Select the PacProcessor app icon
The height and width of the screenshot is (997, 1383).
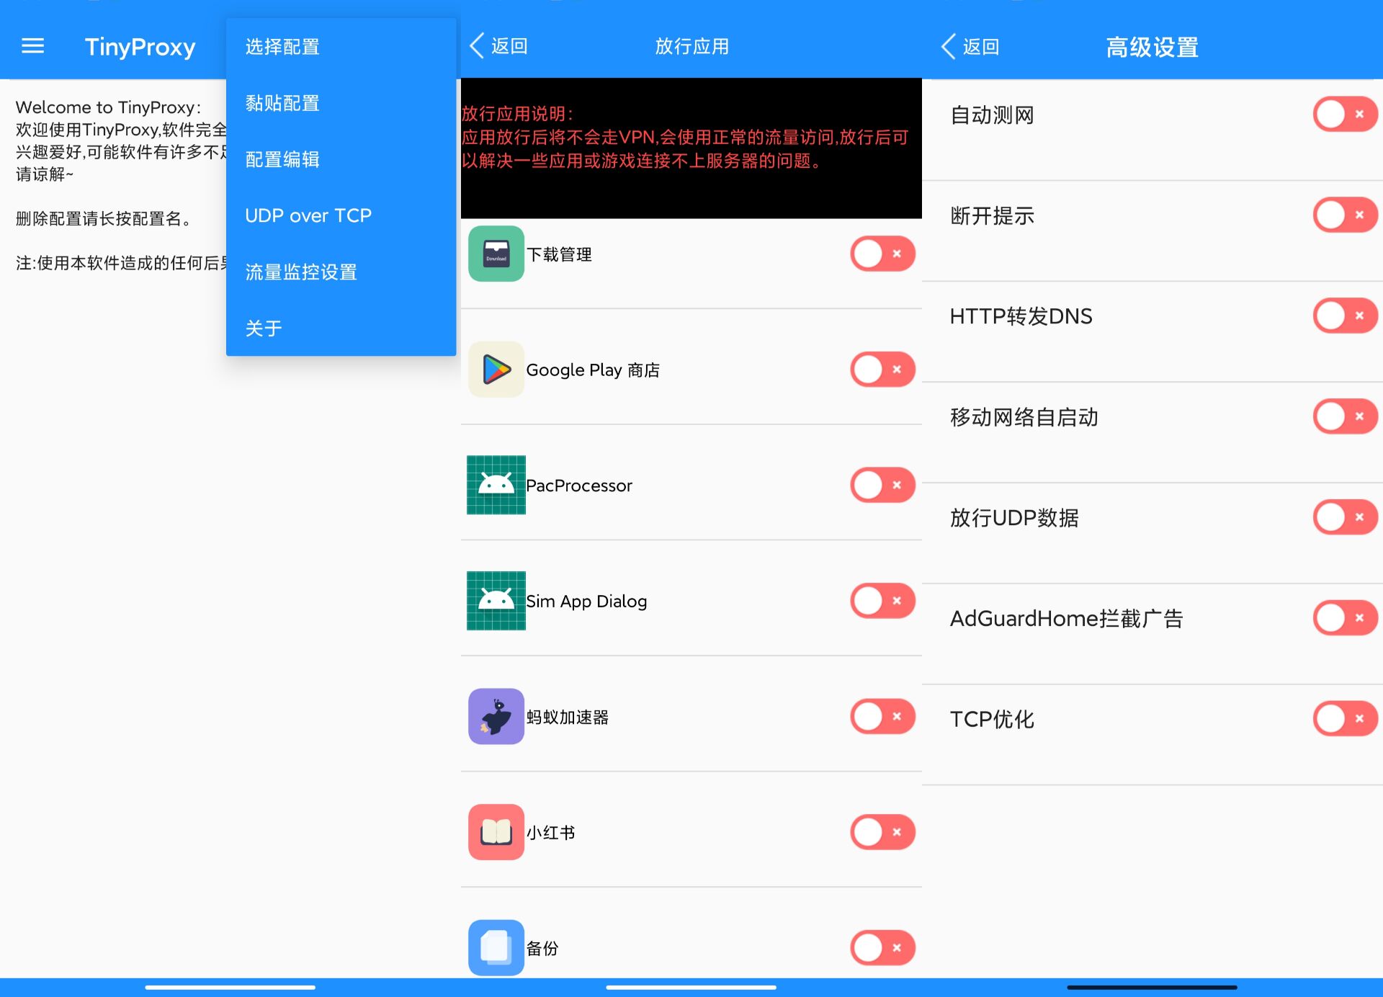tap(496, 485)
